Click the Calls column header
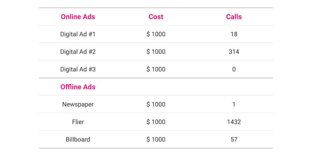This screenshot has height=156, width=312. pos(234,17)
